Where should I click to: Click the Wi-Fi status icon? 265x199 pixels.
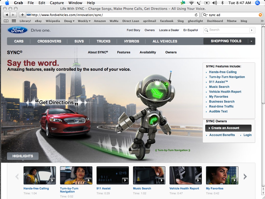(191, 3)
